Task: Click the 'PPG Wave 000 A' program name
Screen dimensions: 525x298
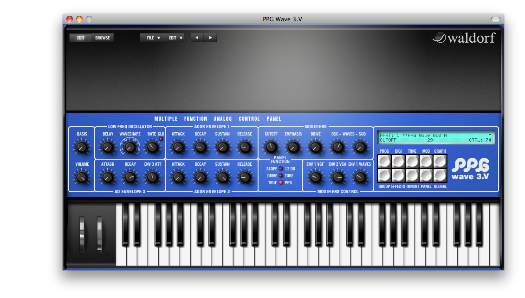Action: (427, 135)
